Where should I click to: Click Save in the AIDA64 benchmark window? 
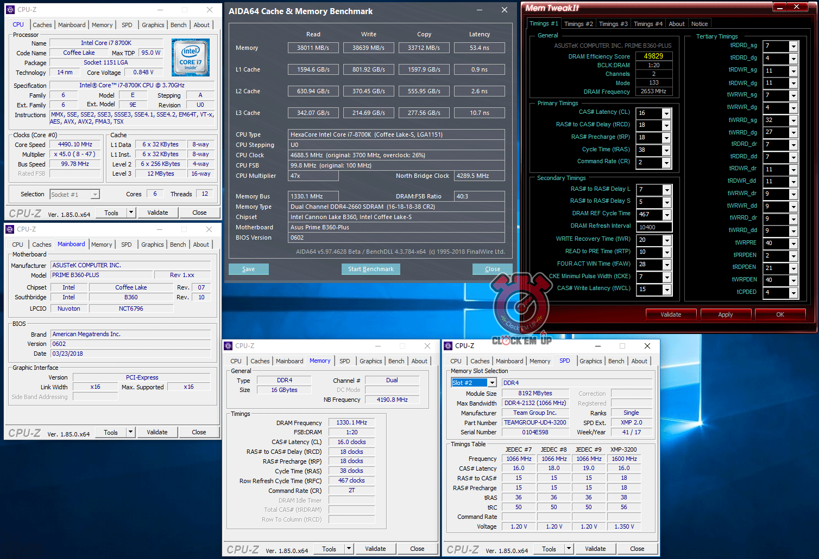click(248, 269)
